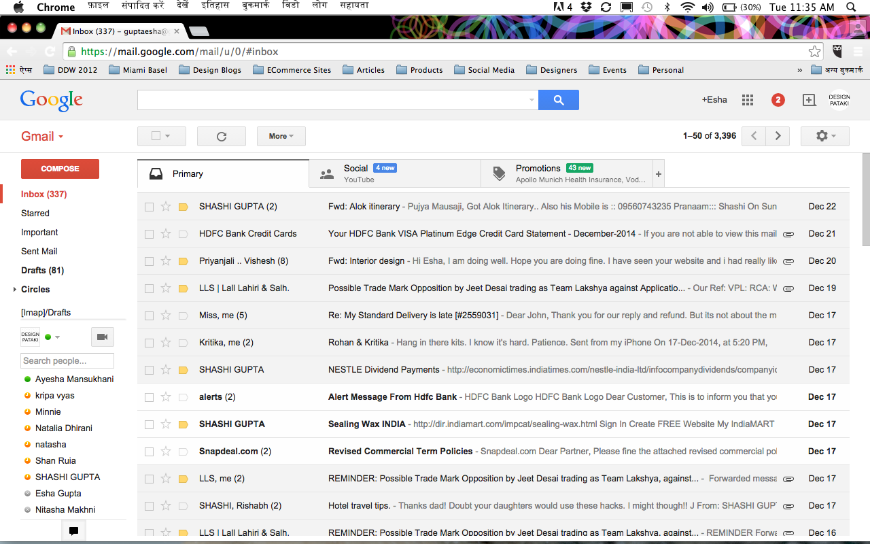870x544 pixels.
Task: Click the Chrome address bar URL
Action: coord(179,52)
